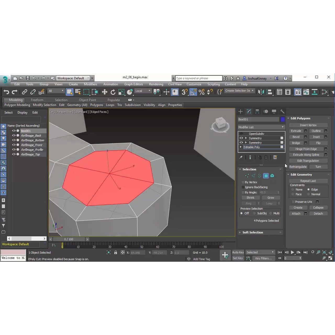Click the blue object color swatch
The width and height of the screenshot is (335, 335).
point(283,119)
